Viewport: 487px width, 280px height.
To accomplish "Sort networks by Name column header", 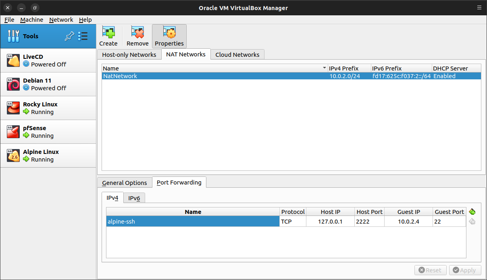I will [x=215, y=68].
